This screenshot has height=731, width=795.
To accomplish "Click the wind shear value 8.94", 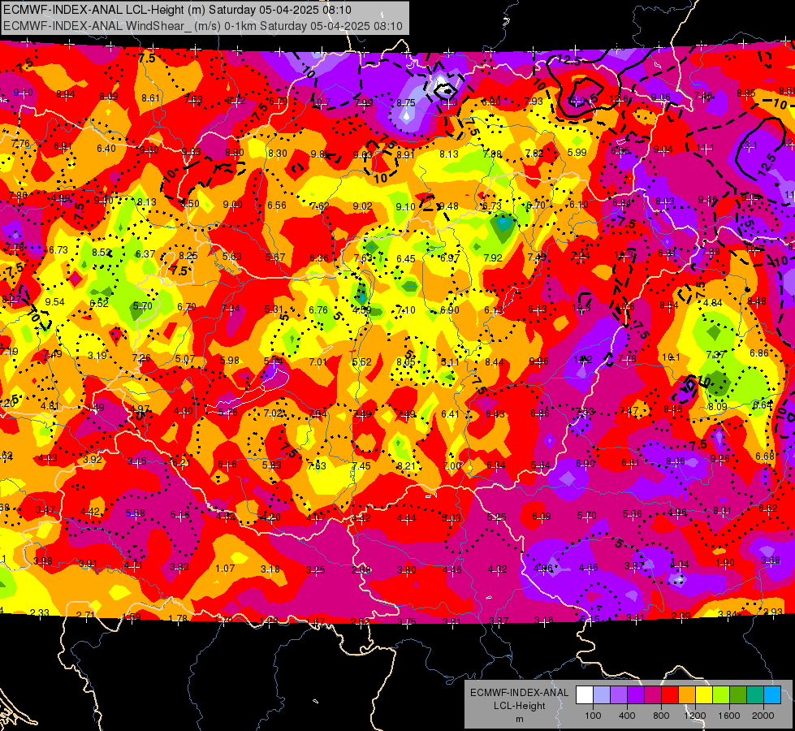I will pos(66,94).
